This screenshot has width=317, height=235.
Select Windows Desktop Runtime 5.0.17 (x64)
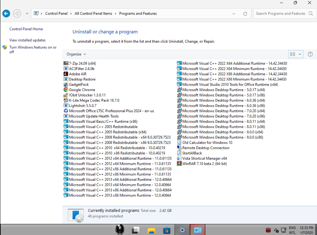(221, 90)
